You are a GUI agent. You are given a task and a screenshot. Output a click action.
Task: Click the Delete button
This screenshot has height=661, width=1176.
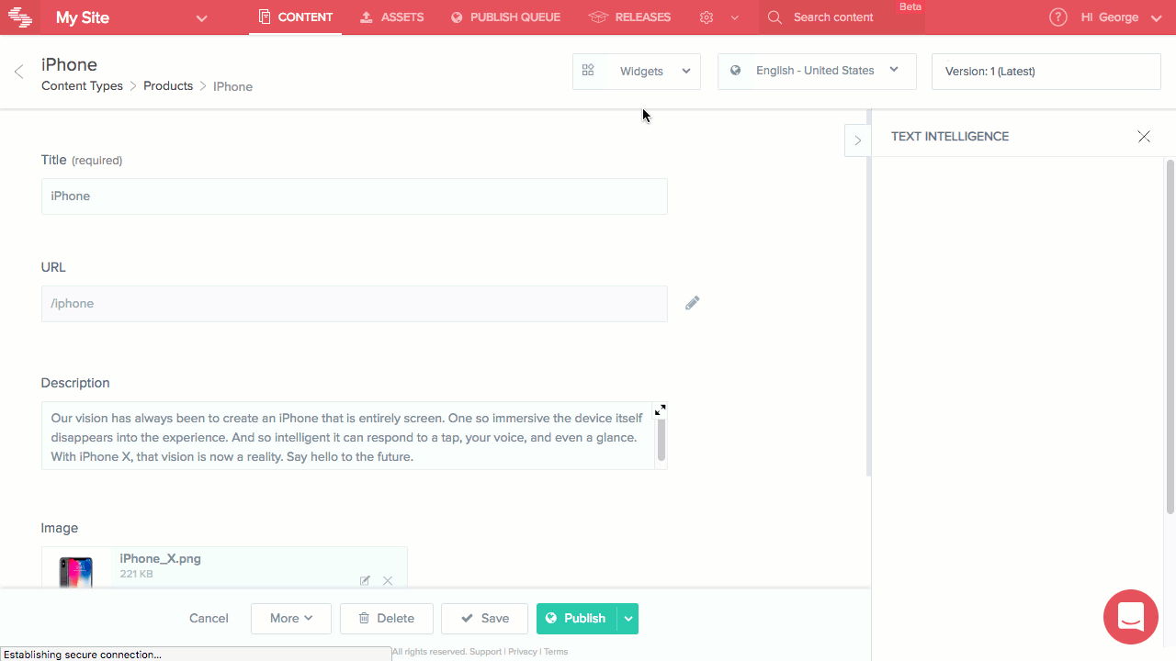pos(387,619)
